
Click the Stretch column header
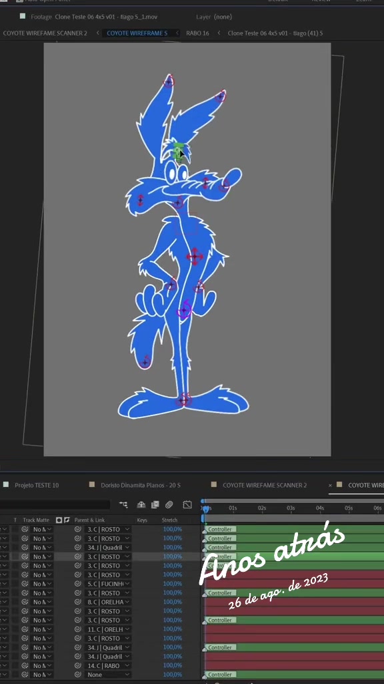[x=169, y=520]
